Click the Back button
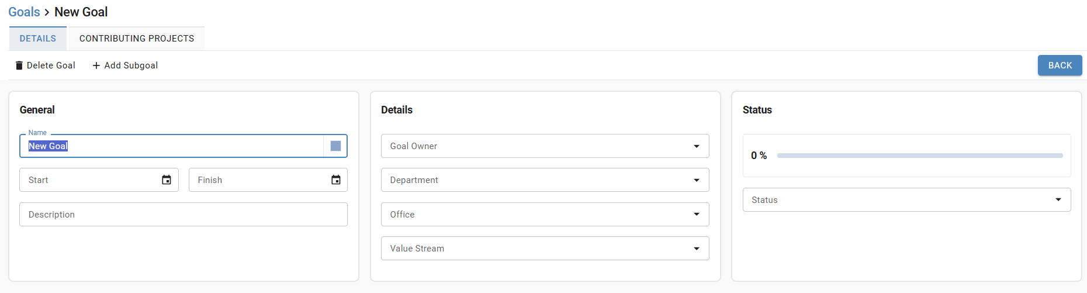 1060,66
